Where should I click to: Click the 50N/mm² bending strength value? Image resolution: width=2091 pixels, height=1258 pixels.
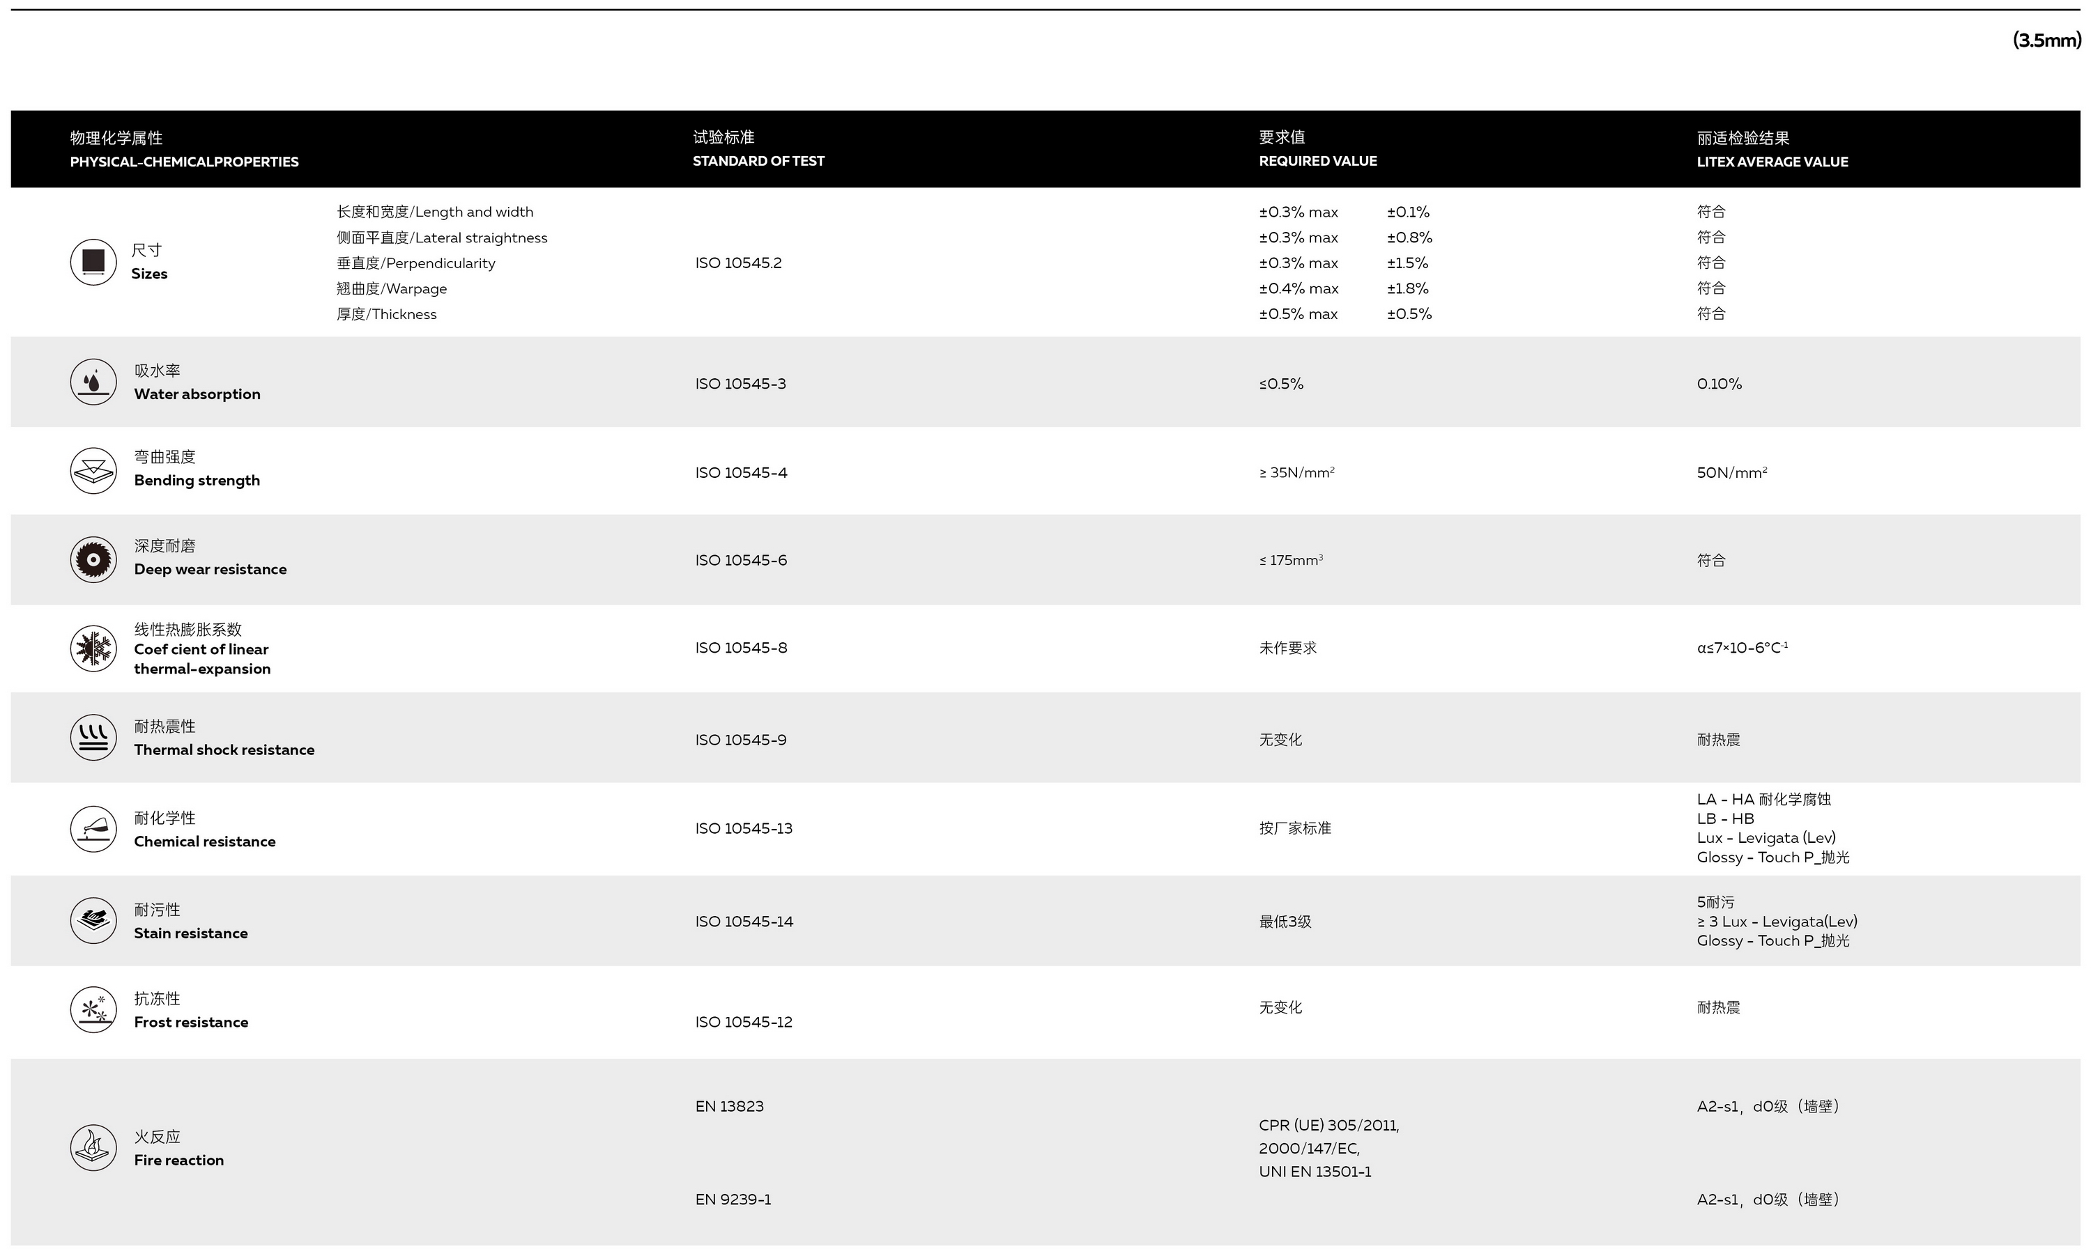click(x=1731, y=472)
